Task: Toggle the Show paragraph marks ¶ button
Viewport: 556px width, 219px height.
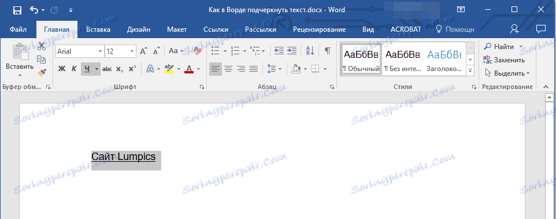Action: (x=327, y=51)
